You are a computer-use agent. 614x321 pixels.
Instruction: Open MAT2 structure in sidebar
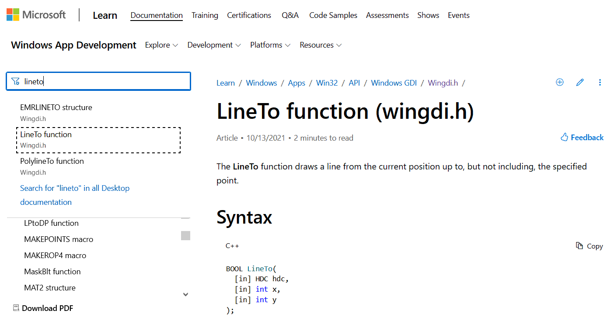[50, 288]
